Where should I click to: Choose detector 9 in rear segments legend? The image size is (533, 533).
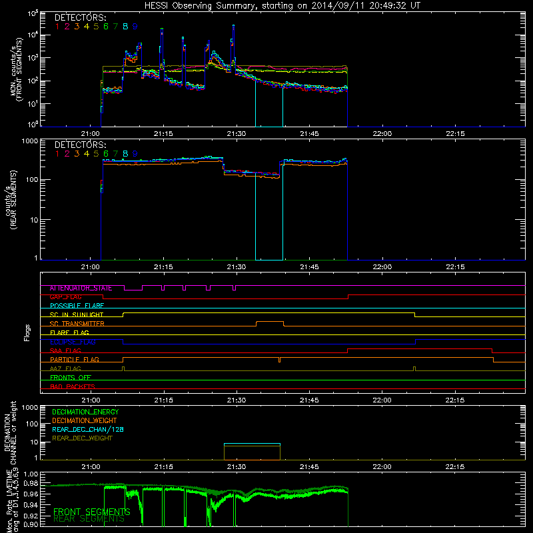[x=135, y=154]
